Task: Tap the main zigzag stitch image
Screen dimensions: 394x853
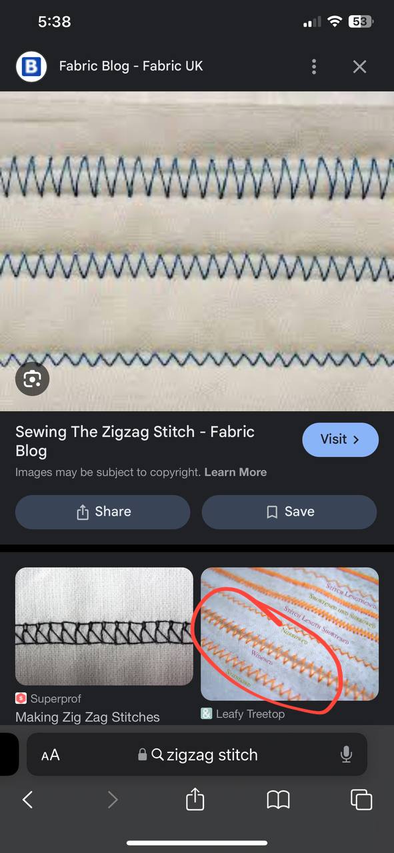Action: pyautogui.click(x=197, y=251)
